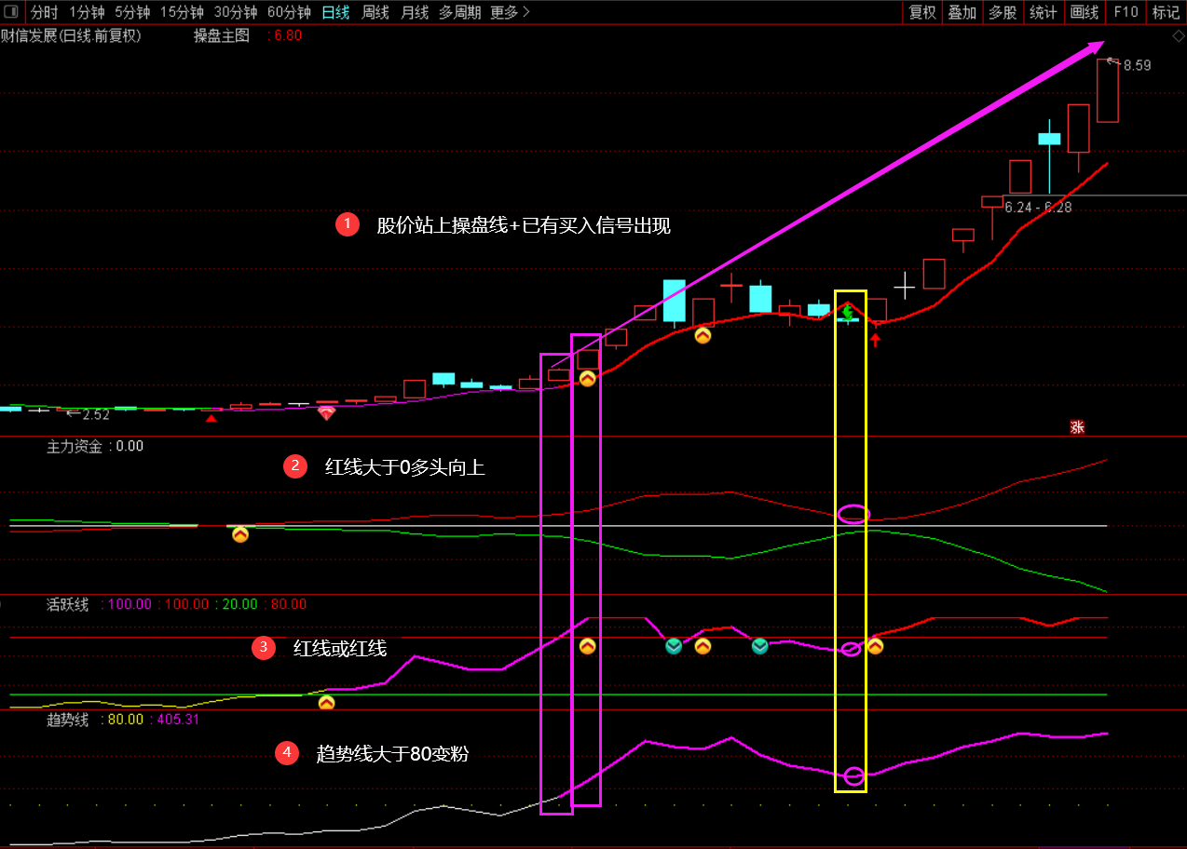
Task: Click the yellow up-chevron marker in 主力资金 panel
Action: point(240,534)
